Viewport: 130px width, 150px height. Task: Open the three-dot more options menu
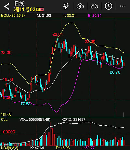(123, 6)
